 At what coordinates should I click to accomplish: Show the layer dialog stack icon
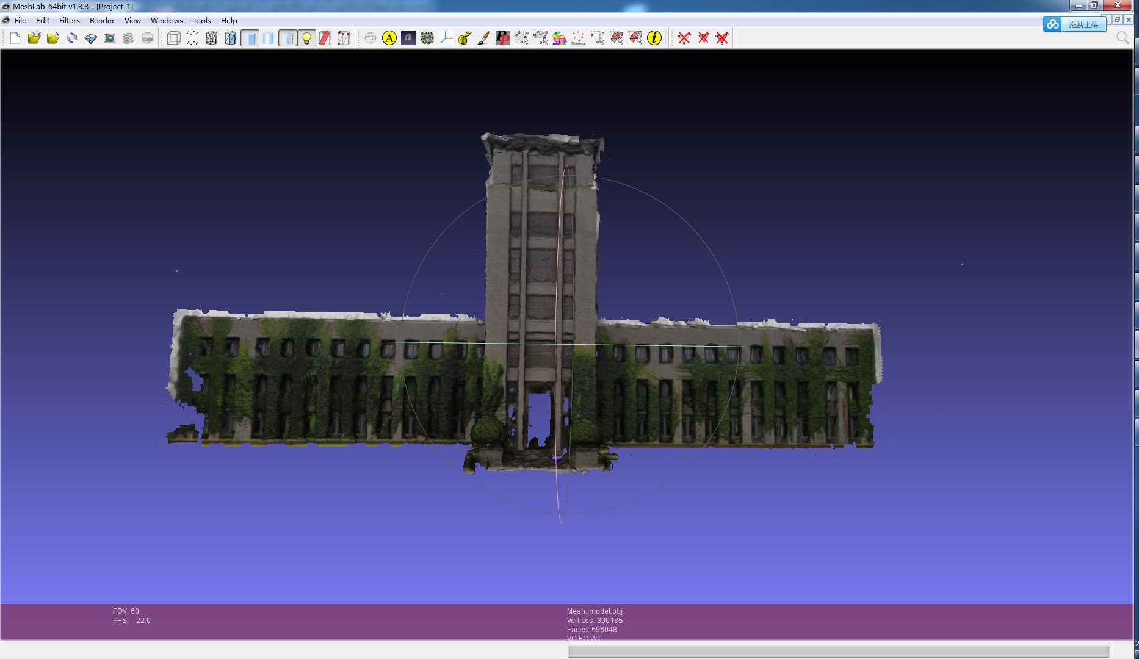128,38
